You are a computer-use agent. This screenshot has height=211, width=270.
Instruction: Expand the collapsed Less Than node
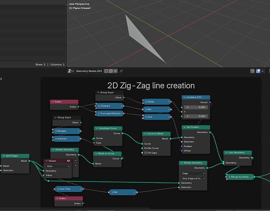58,189
